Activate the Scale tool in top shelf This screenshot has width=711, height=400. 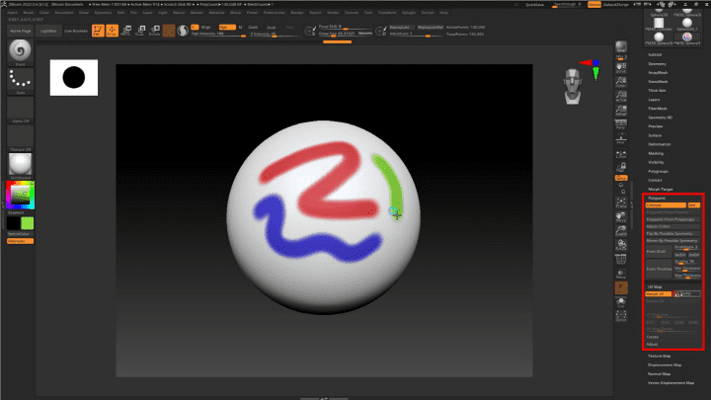pos(140,31)
